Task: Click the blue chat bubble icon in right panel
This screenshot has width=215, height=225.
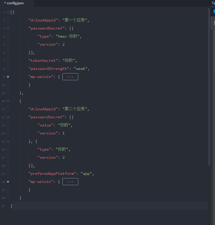Action: click(x=214, y=12)
